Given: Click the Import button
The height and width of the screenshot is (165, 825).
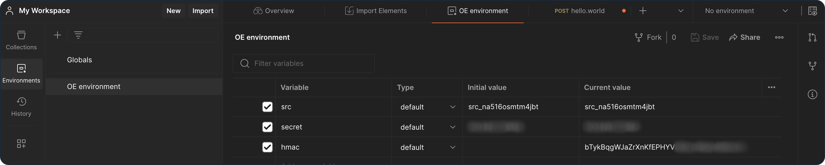Looking at the screenshot, I should click(203, 11).
